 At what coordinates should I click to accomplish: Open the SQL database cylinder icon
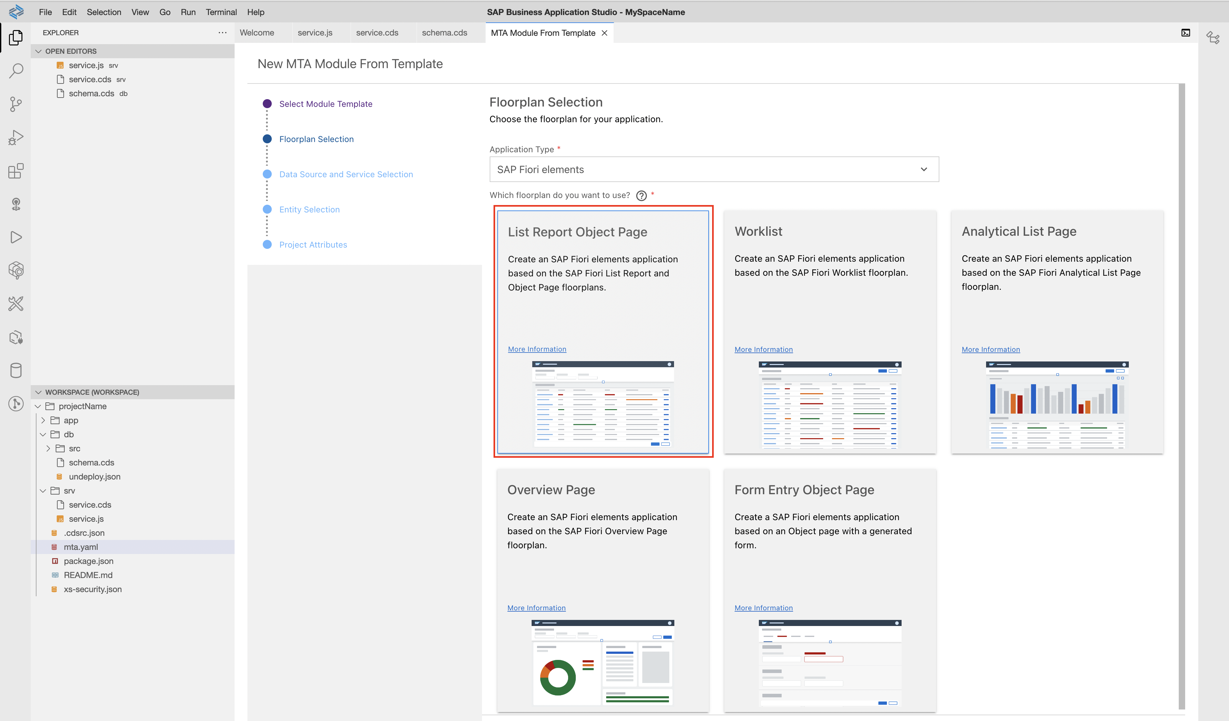(16, 370)
